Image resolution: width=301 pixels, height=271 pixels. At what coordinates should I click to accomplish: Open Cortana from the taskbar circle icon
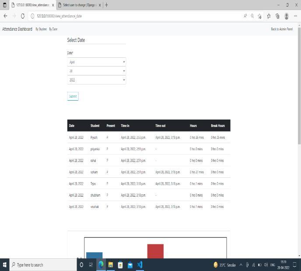point(81,265)
